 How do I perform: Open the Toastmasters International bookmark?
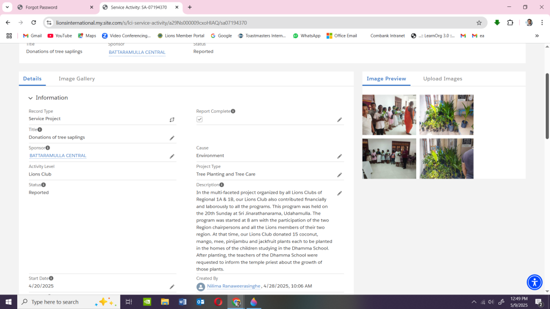(262, 36)
